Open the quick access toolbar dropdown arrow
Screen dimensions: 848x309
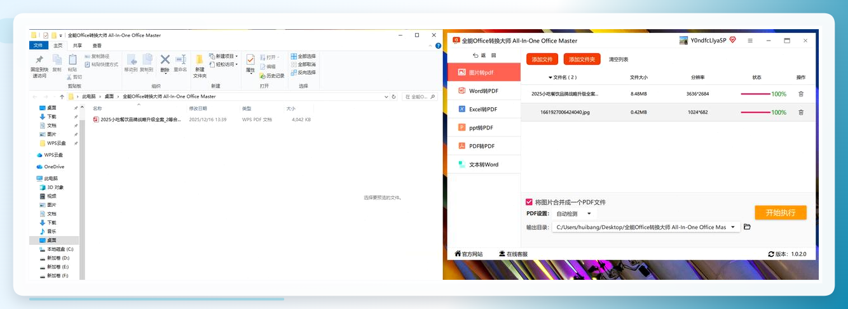[x=61, y=36]
